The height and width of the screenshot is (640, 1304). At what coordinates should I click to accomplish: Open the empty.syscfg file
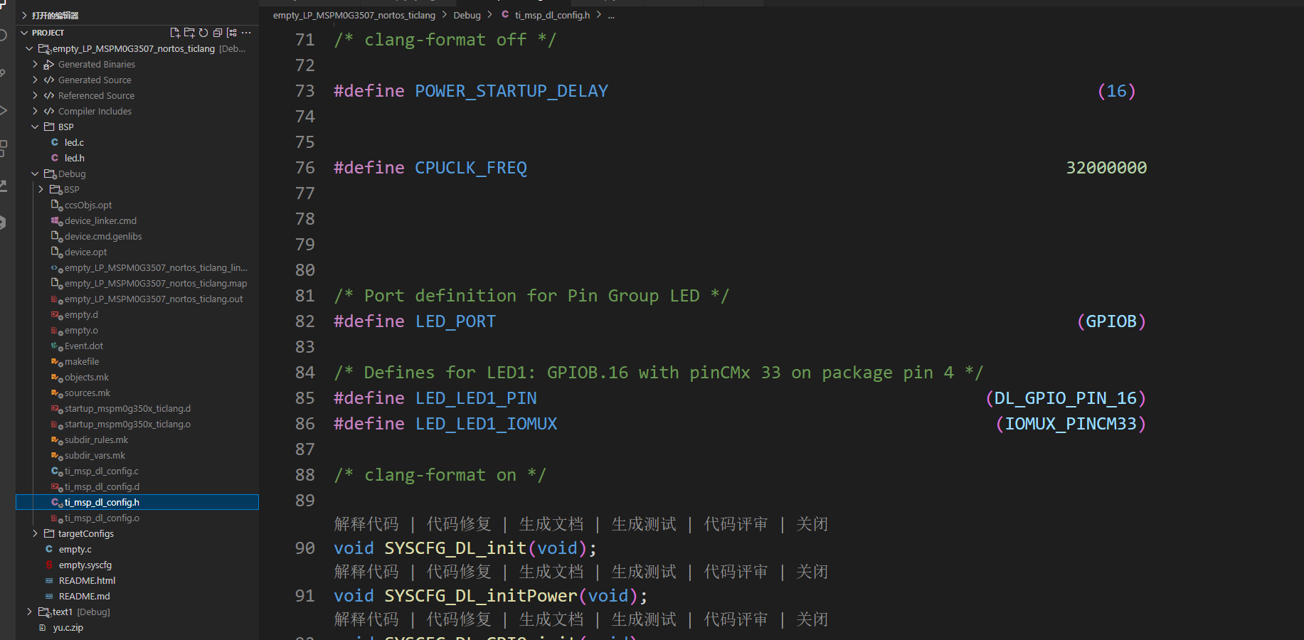[x=85, y=565]
